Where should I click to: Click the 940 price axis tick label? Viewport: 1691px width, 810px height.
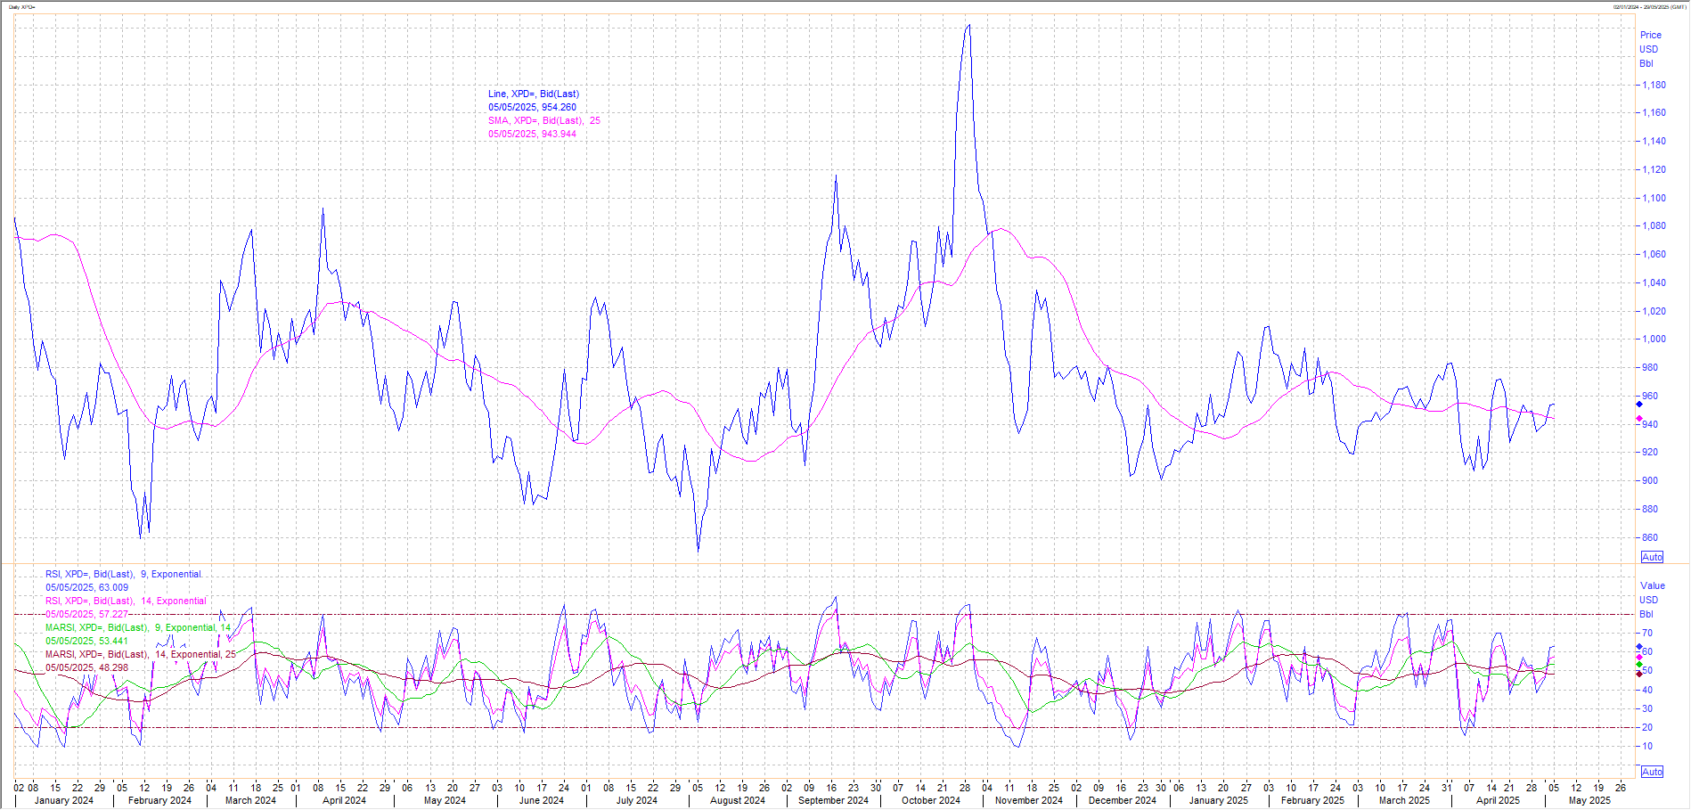(1650, 424)
